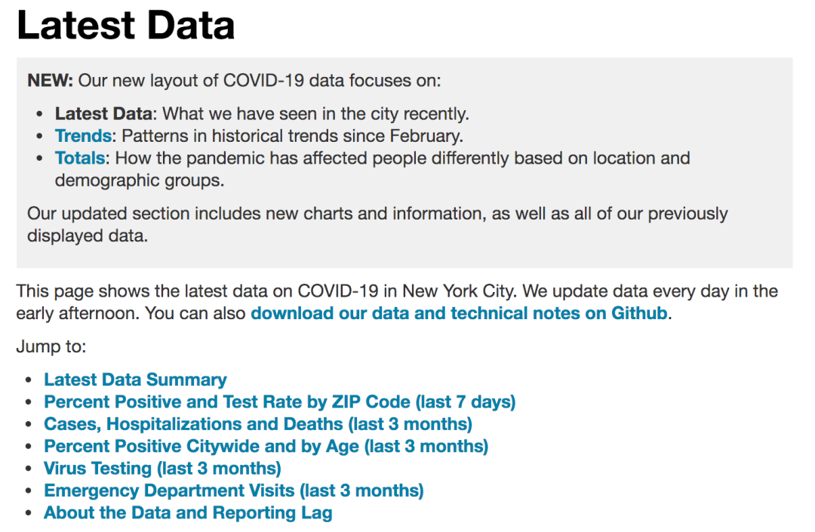Jump to Cases, Hospitalizations and Deaths section
The height and width of the screenshot is (532, 815).
pos(258,424)
